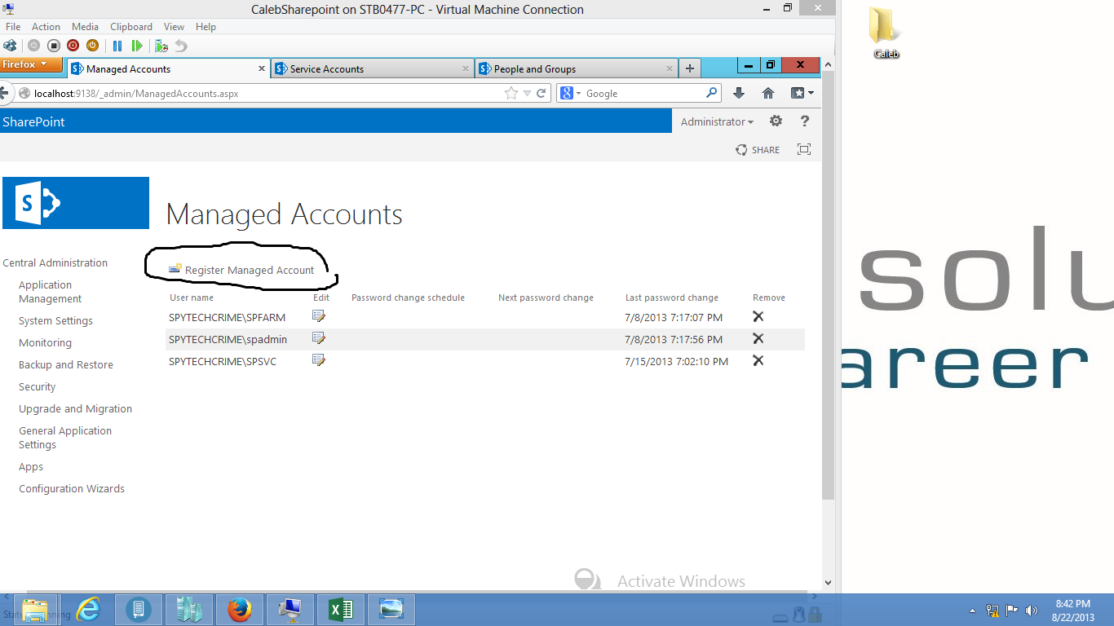Remove the SPYTECHCRIME\spadmin managed account
The height and width of the screenshot is (626, 1114).
(758, 338)
